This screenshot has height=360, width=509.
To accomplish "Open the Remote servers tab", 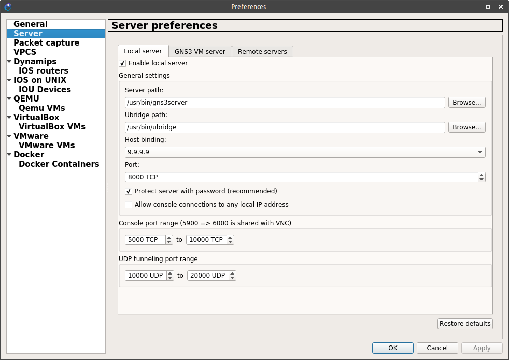I will pos(262,51).
